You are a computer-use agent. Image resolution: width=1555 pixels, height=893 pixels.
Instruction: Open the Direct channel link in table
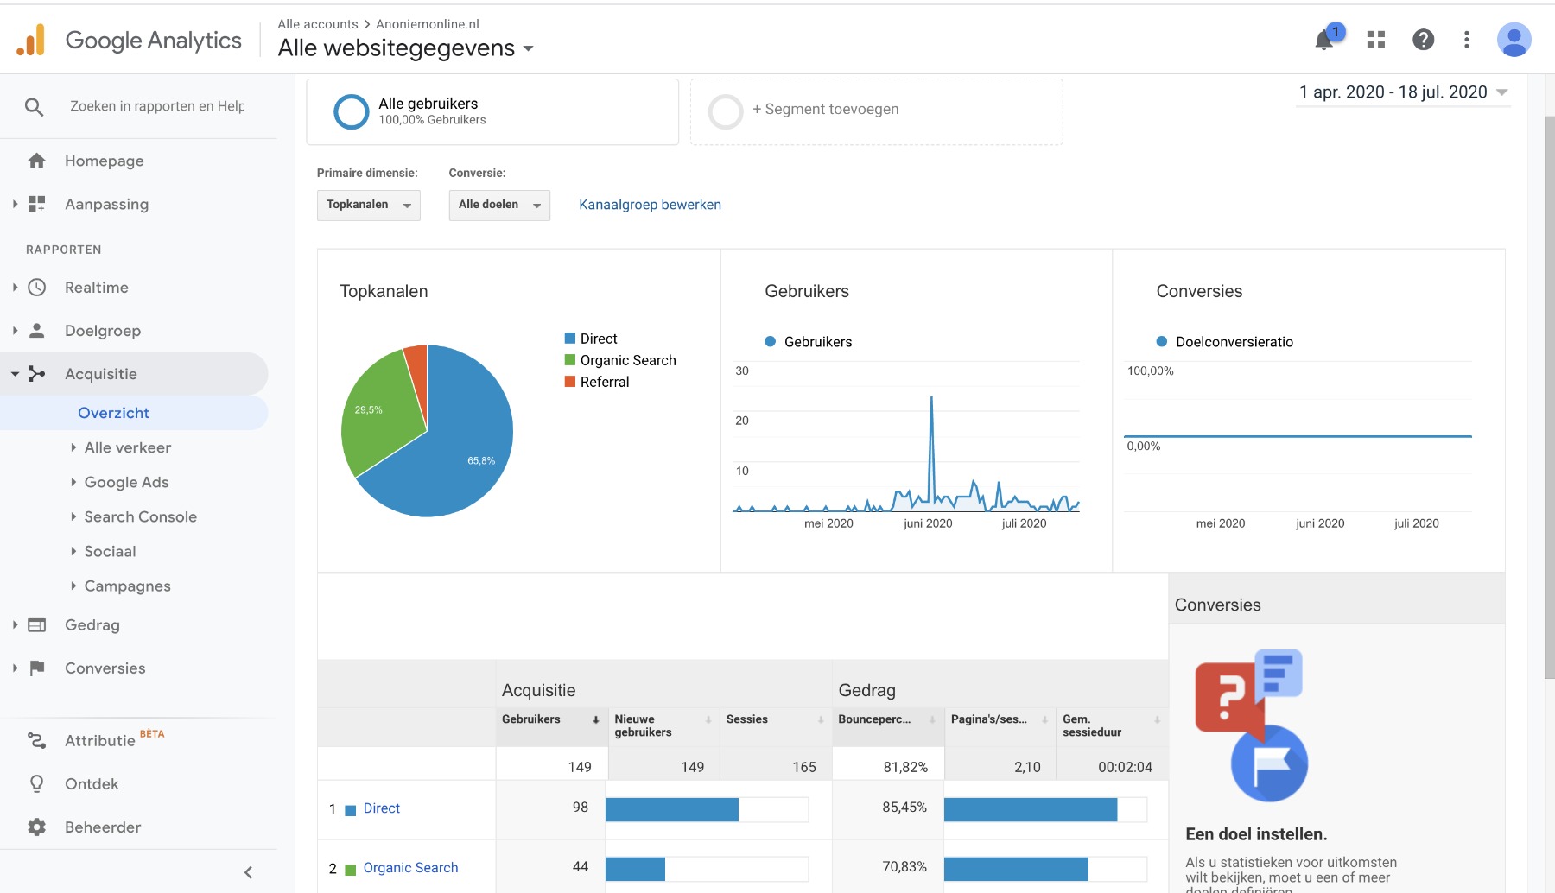click(x=381, y=808)
